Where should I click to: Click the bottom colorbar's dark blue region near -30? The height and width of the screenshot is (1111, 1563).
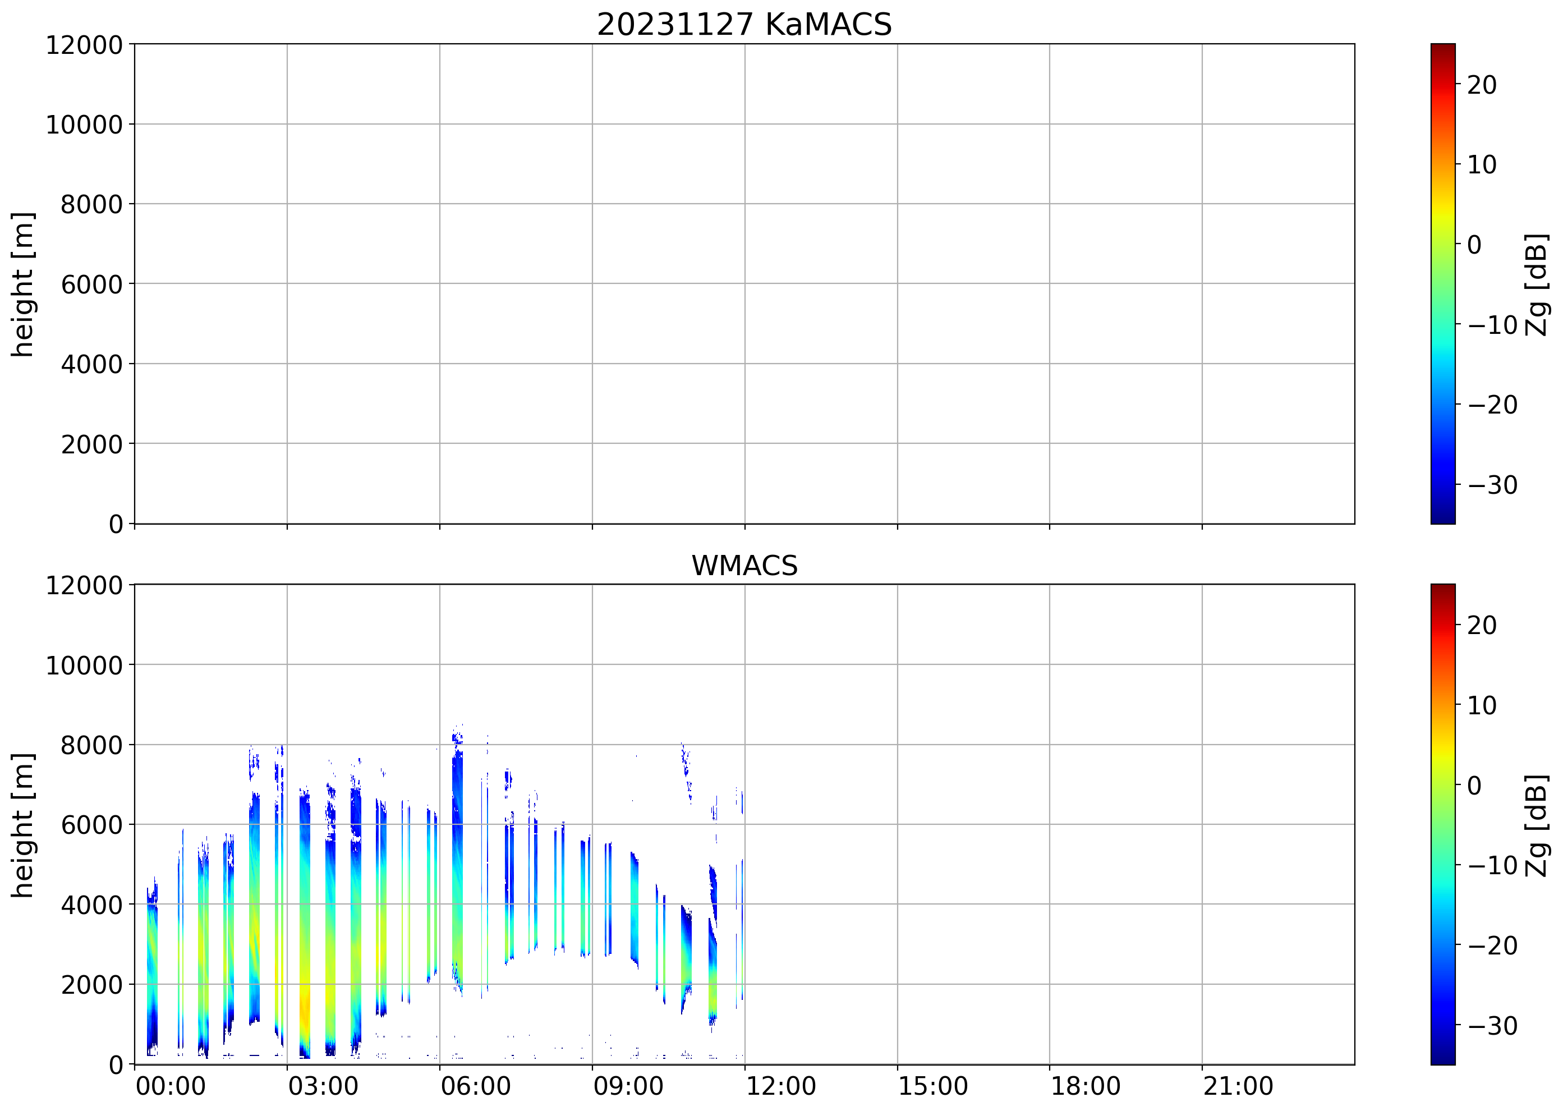(x=1442, y=1025)
